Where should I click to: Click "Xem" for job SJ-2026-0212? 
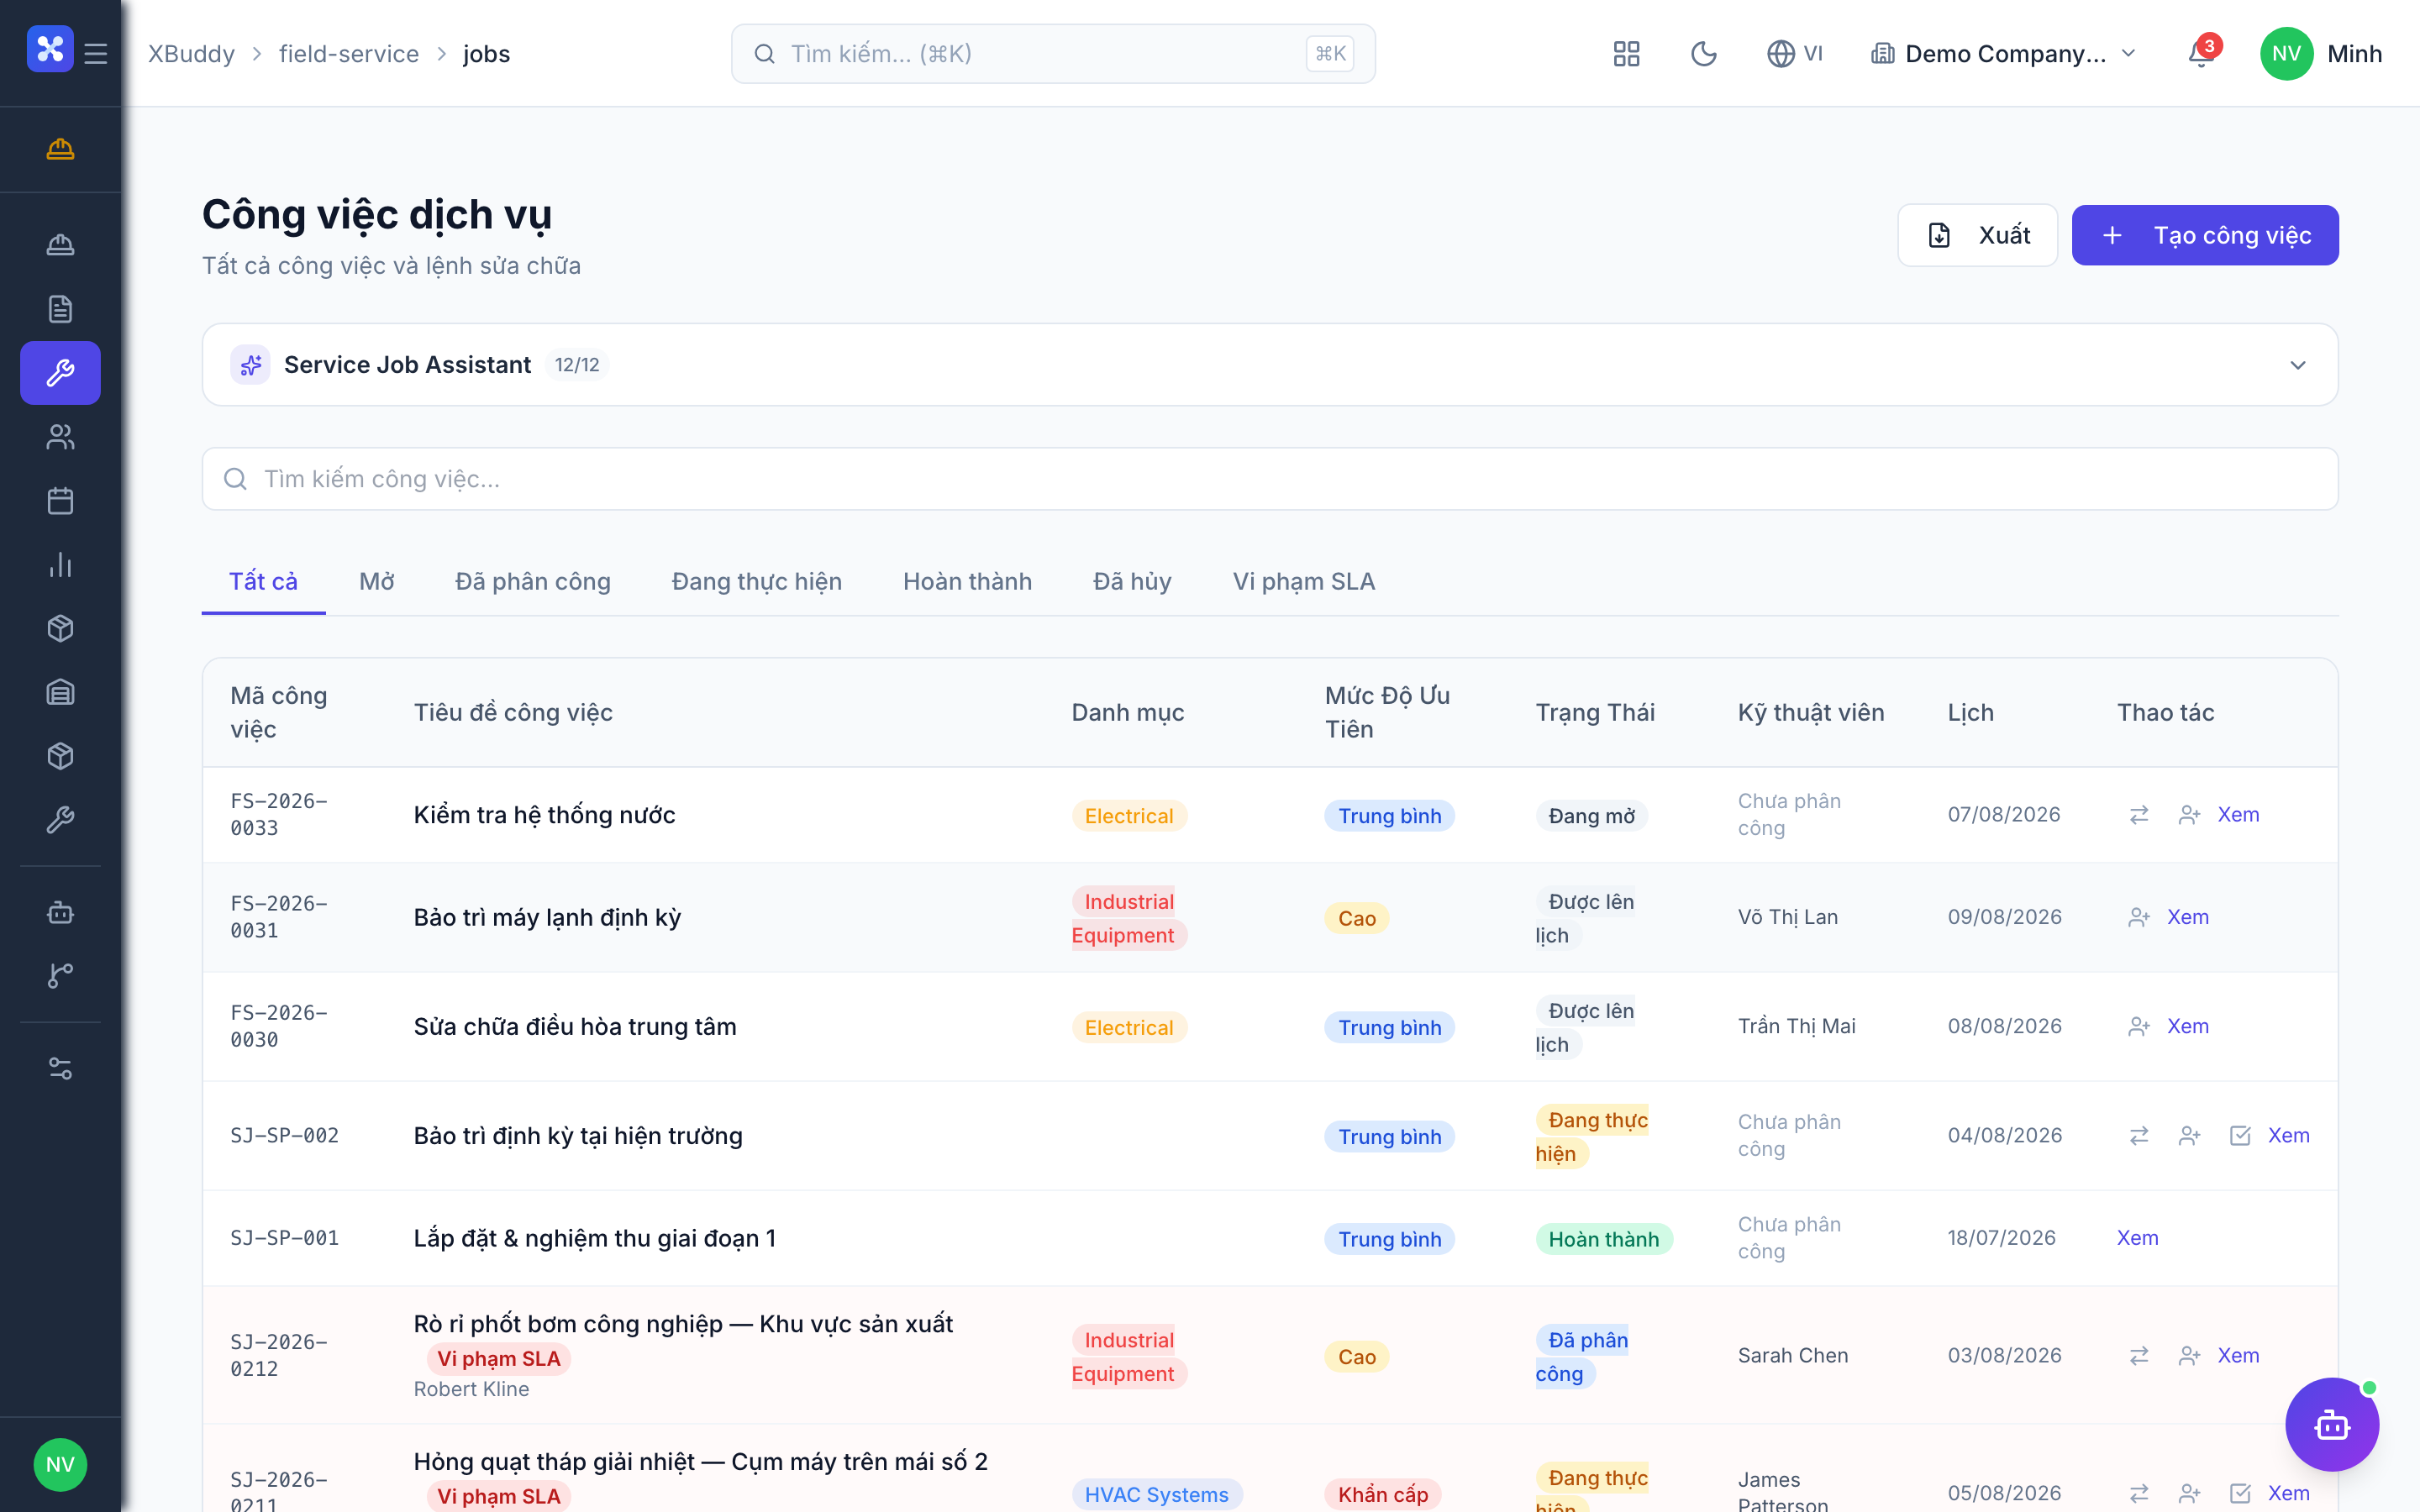pyautogui.click(x=2238, y=1356)
